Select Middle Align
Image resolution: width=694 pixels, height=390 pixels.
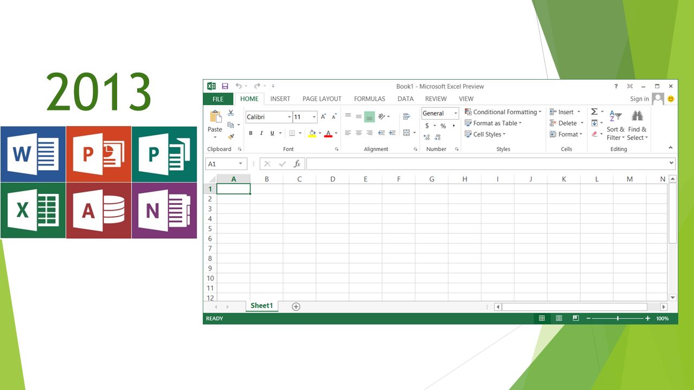[x=358, y=116]
